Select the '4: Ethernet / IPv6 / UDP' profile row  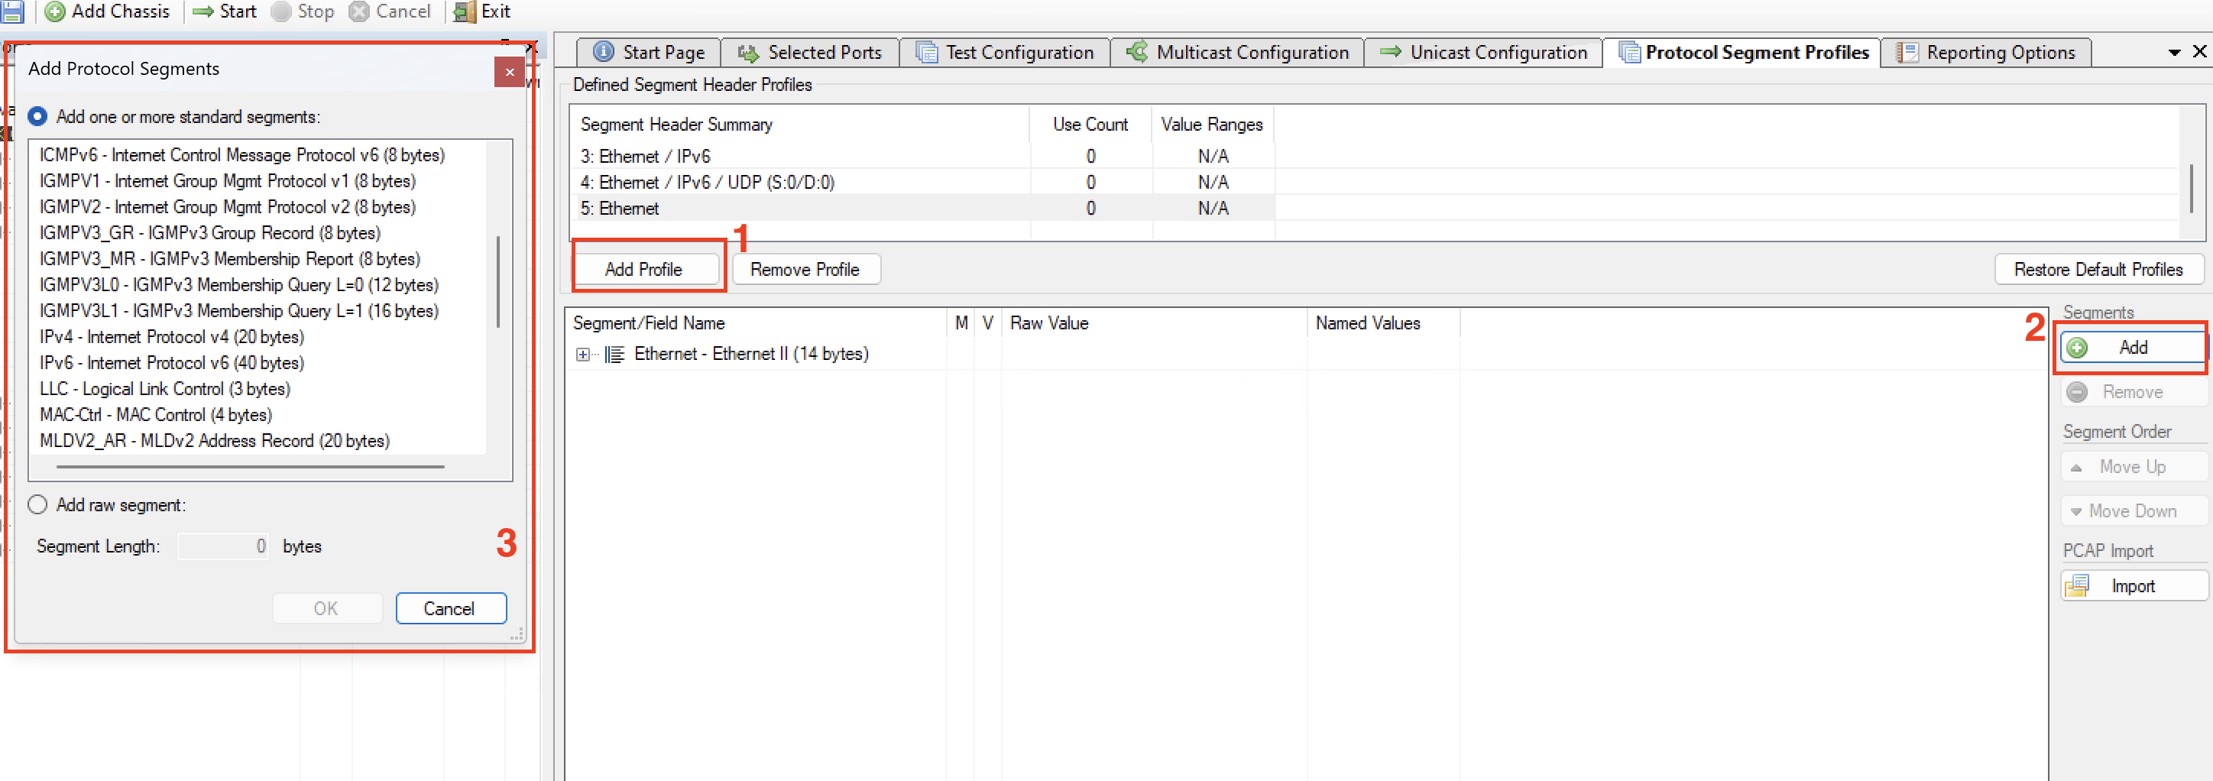pos(707,182)
